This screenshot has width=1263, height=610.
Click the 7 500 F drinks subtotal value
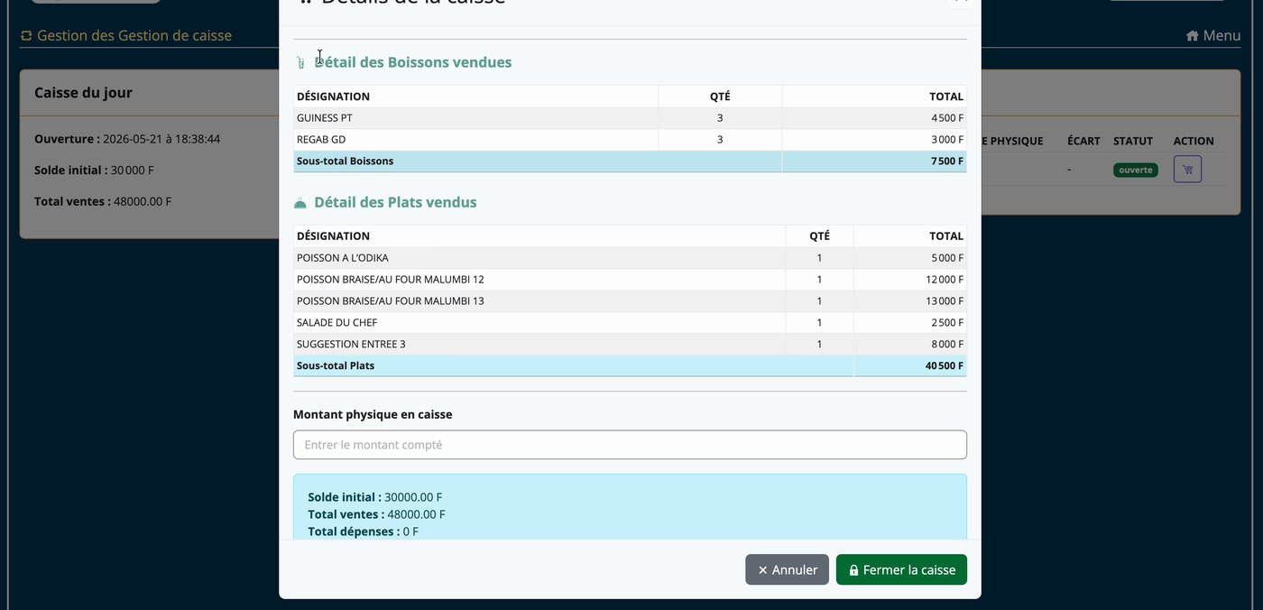pos(946,162)
